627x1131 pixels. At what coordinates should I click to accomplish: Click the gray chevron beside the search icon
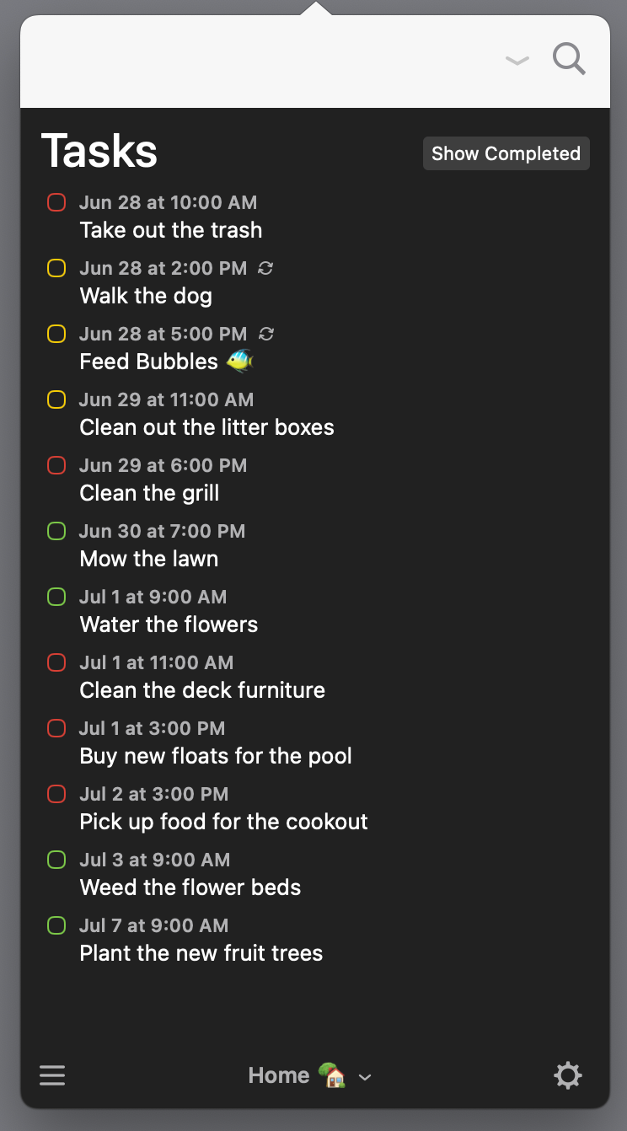click(x=517, y=61)
